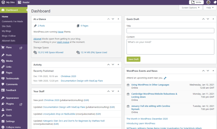Click the Save Draft button
Image resolution: width=217 pixels, height=129 pixels.
tap(133, 59)
